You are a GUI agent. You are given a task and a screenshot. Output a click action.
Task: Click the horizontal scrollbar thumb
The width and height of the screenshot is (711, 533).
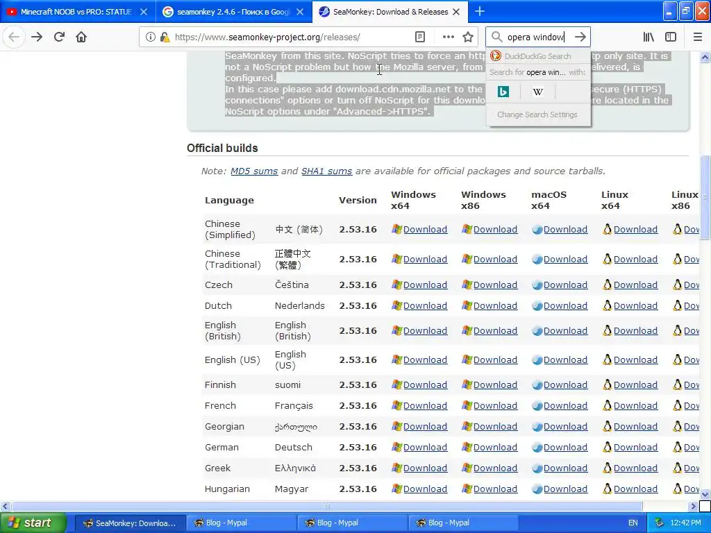pyautogui.click(x=326, y=506)
